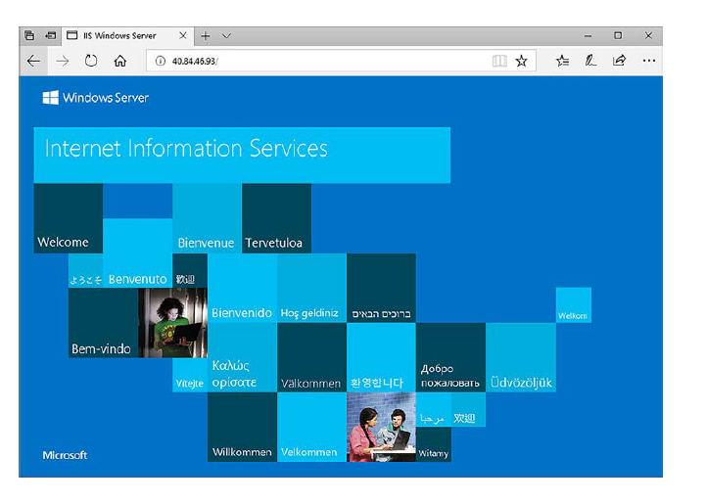Share this page using Share icon
706x504 pixels.
[619, 61]
